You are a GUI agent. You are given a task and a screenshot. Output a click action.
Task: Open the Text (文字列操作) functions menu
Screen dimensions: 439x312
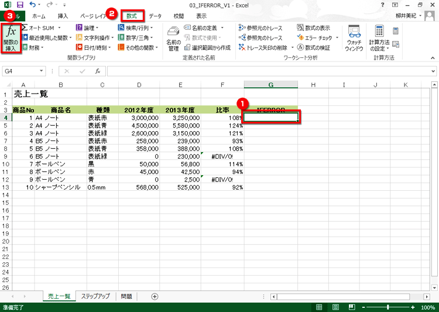tap(95, 37)
